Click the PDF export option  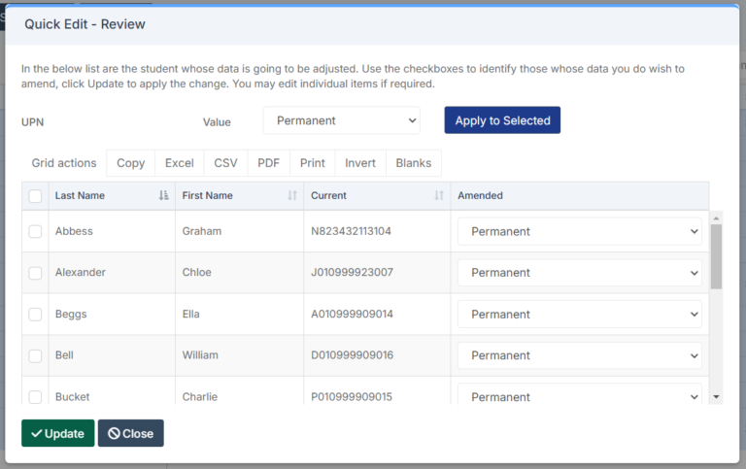pos(268,163)
